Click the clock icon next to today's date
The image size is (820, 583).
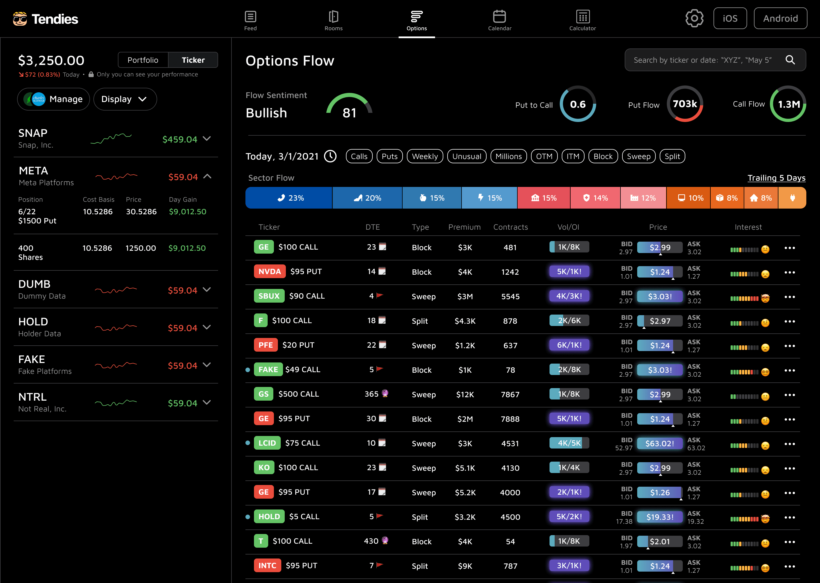[x=330, y=156]
